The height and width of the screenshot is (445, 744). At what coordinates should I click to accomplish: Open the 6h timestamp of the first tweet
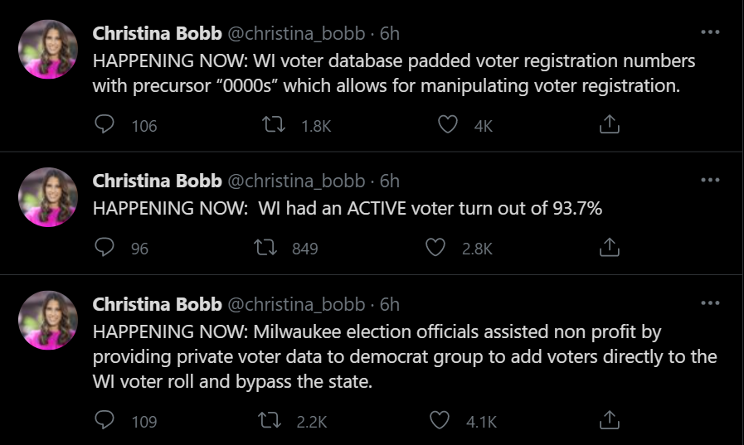click(x=390, y=34)
